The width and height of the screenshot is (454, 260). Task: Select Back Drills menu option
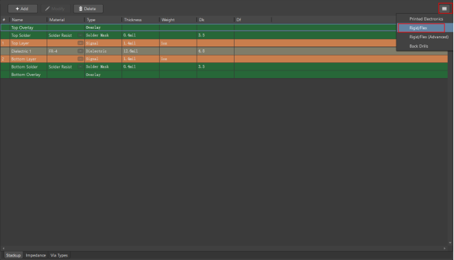point(418,47)
